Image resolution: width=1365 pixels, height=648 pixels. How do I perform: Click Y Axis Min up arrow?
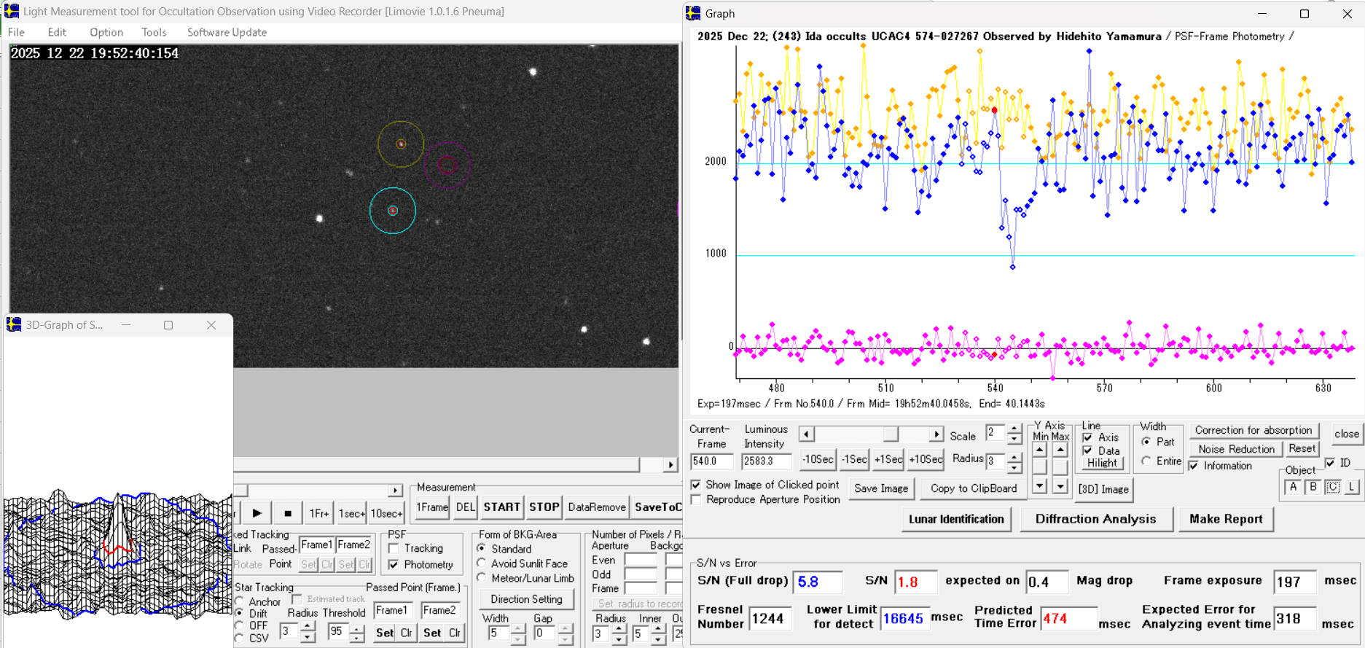1040,450
